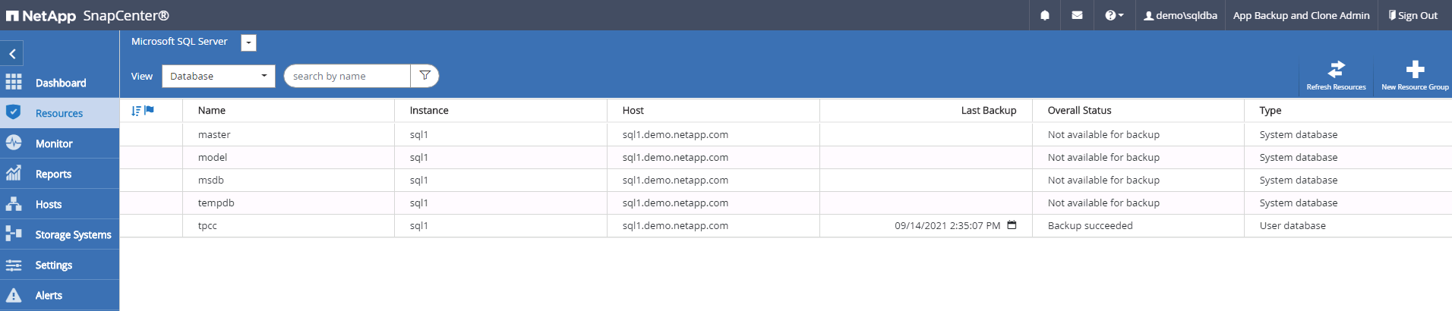Click the Sign Out button
This screenshot has height=311, width=1452.
click(1413, 15)
